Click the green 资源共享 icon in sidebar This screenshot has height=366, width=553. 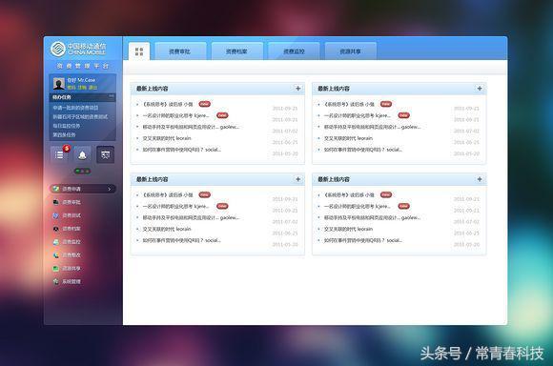55,269
